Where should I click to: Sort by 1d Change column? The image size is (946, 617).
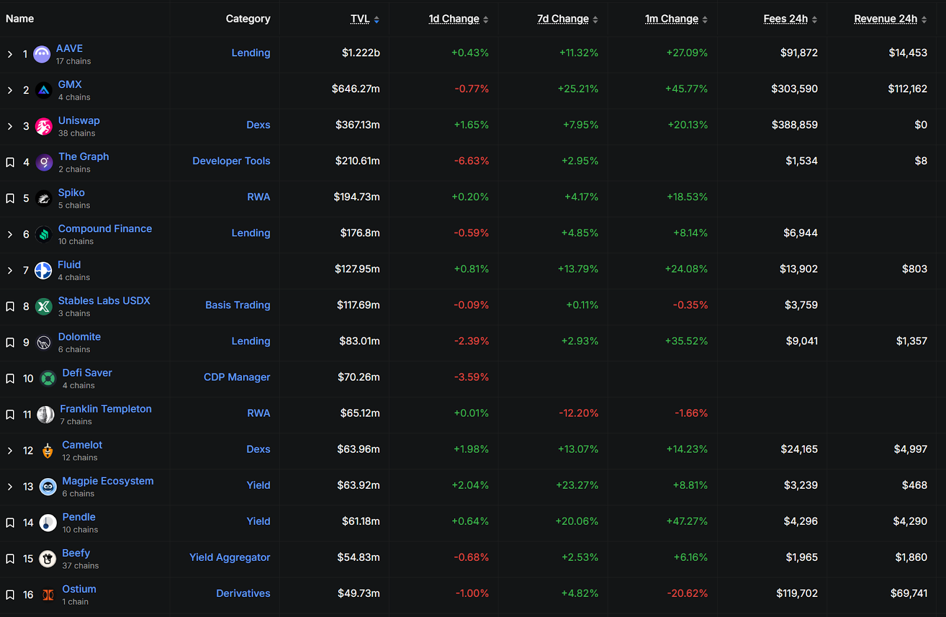tap(459, 19)
